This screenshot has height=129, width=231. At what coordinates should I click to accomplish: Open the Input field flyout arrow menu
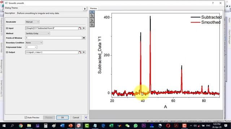[84, 28]
